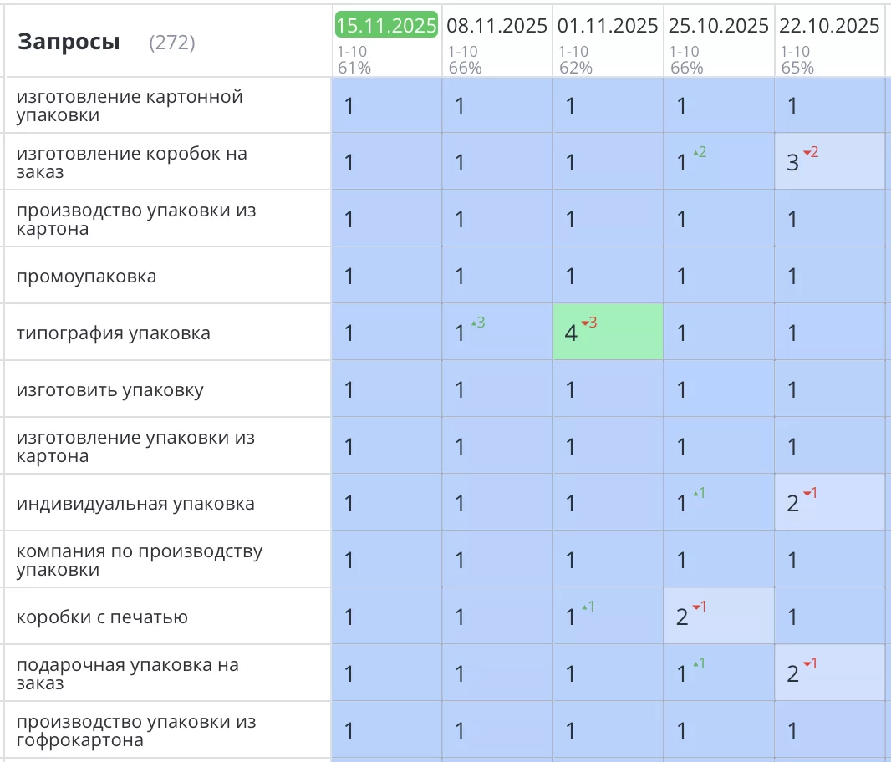
Task: Click the 22.10.2025 date column header
Action: (829, 26)
